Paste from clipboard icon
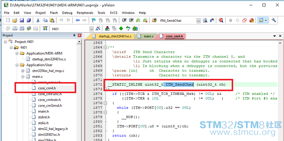Viewport: 284px width, 141px height. [52, 20]
